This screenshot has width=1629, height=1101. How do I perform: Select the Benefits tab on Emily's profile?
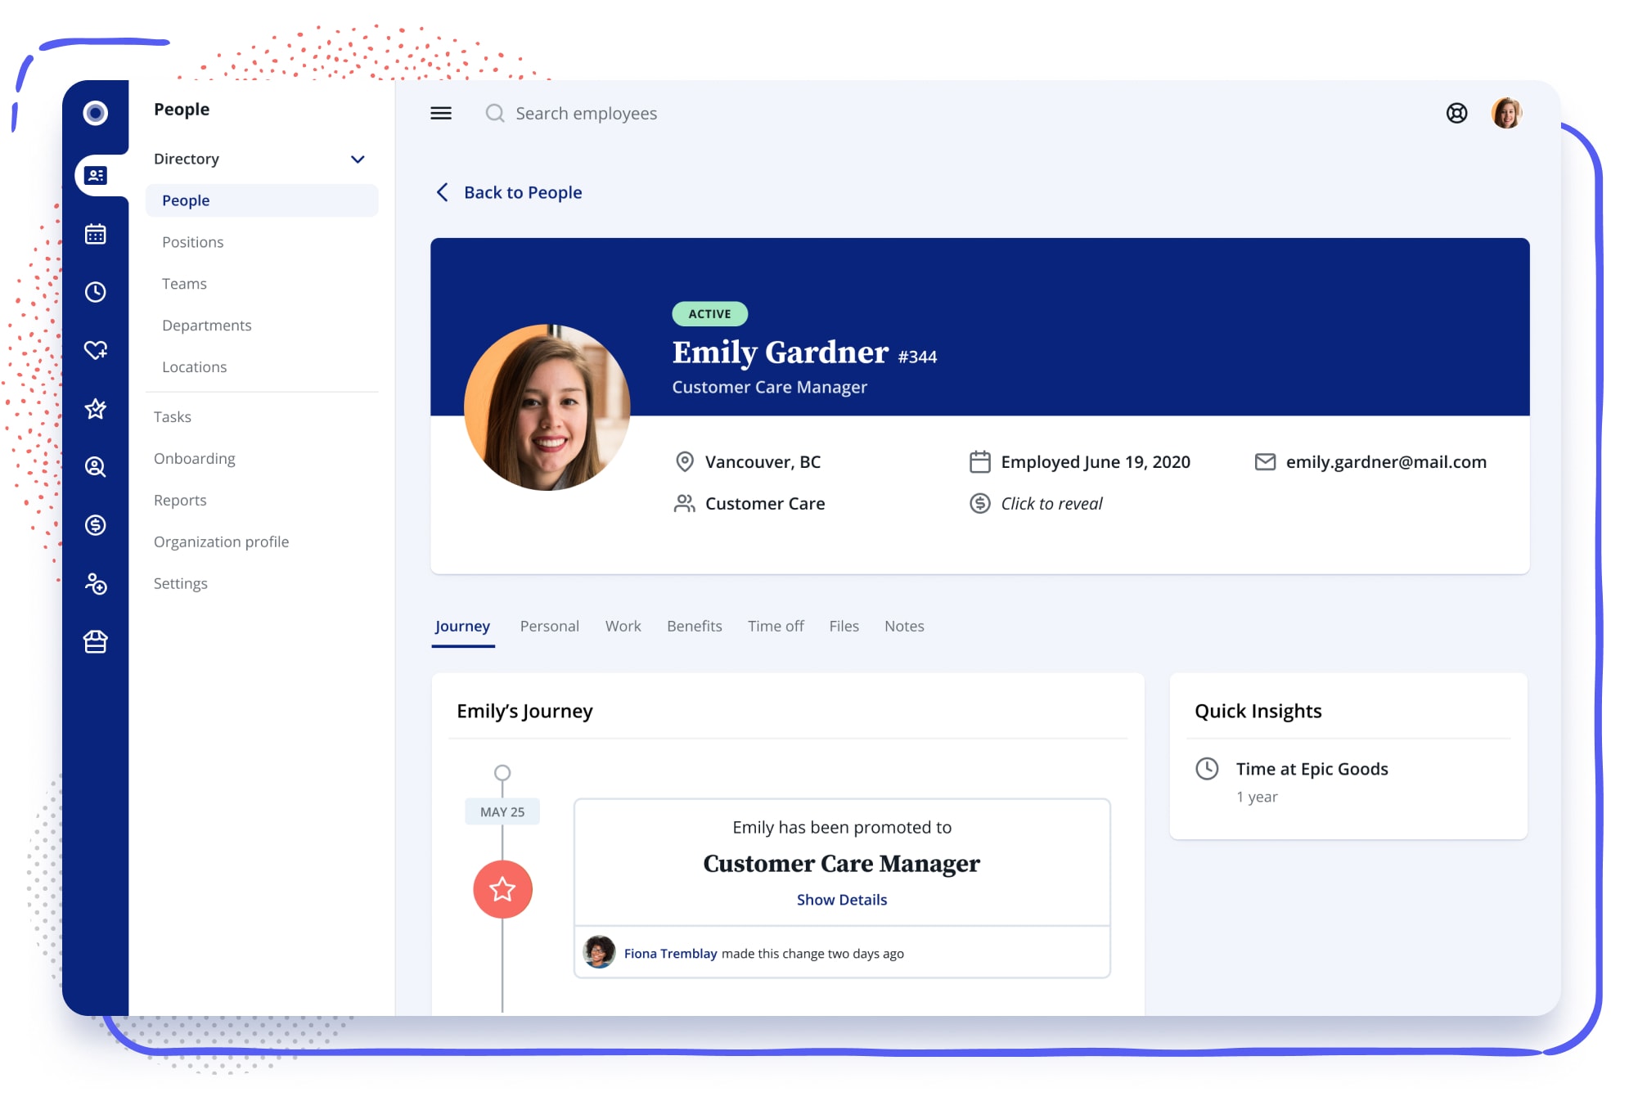694,626
